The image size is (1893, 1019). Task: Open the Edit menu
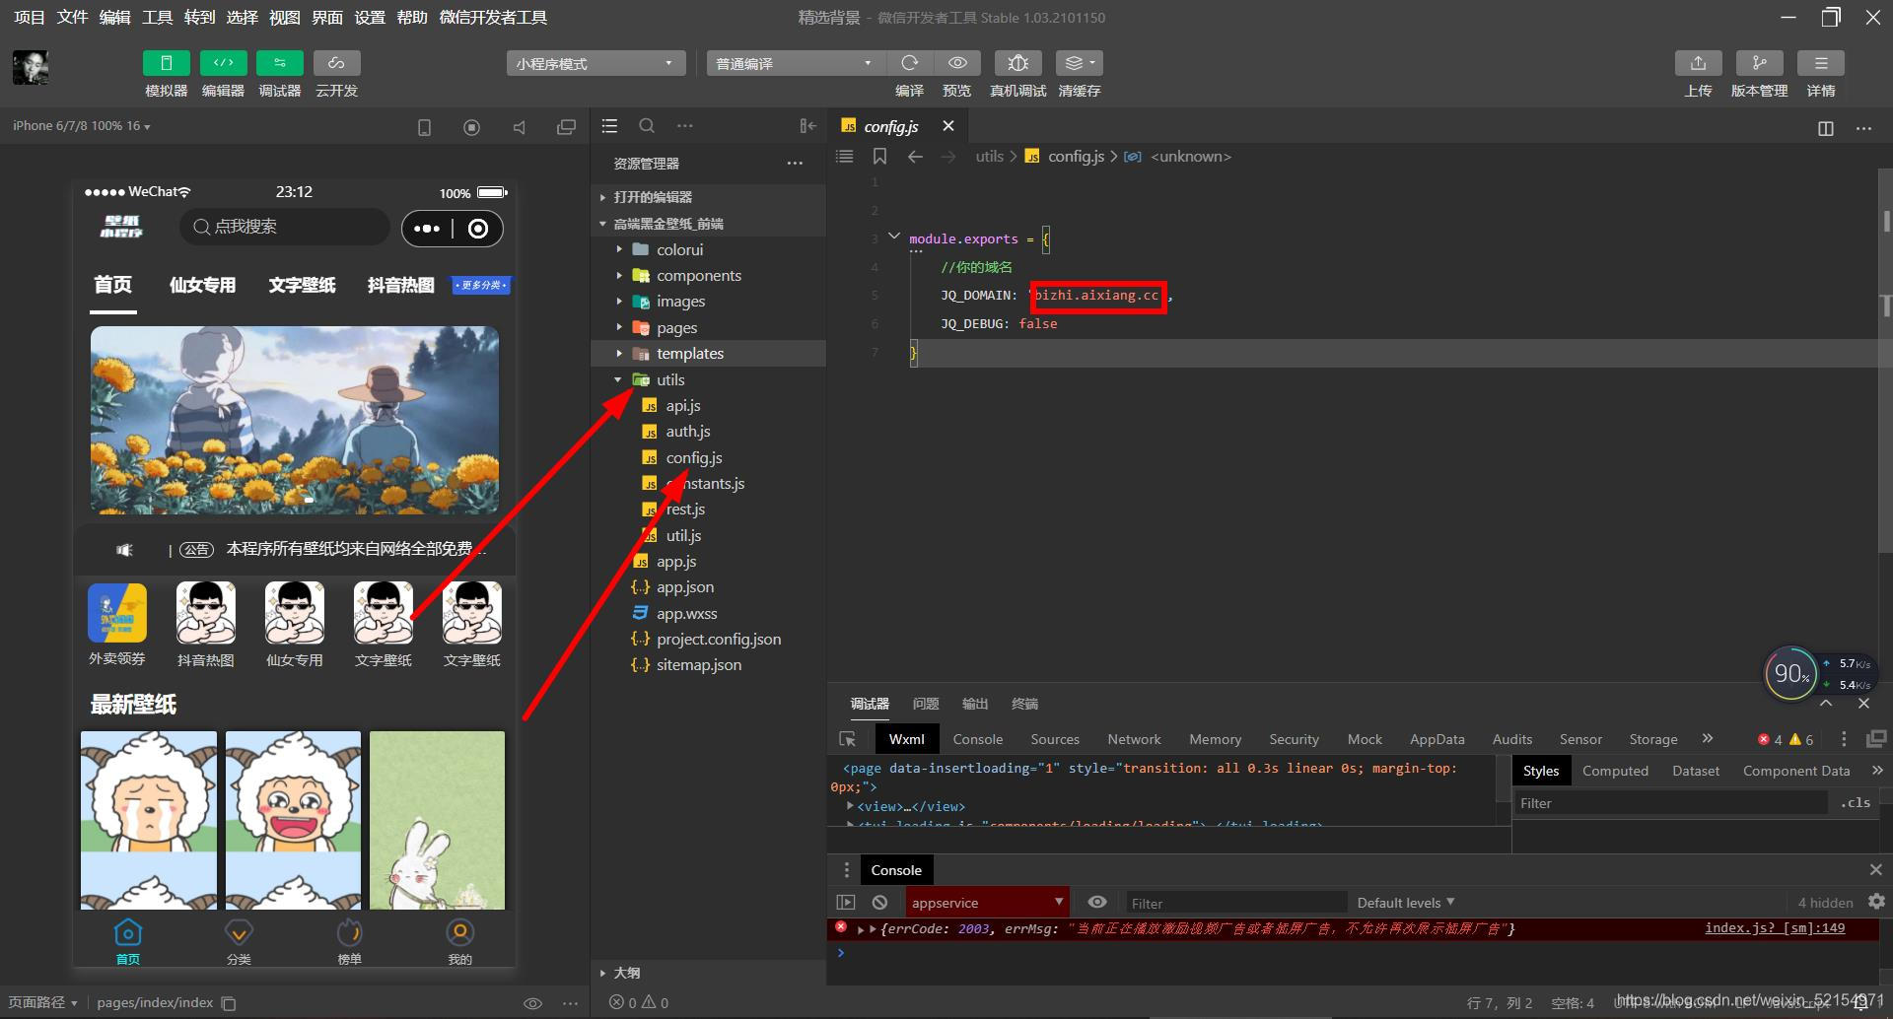click(x=114, y=18)
